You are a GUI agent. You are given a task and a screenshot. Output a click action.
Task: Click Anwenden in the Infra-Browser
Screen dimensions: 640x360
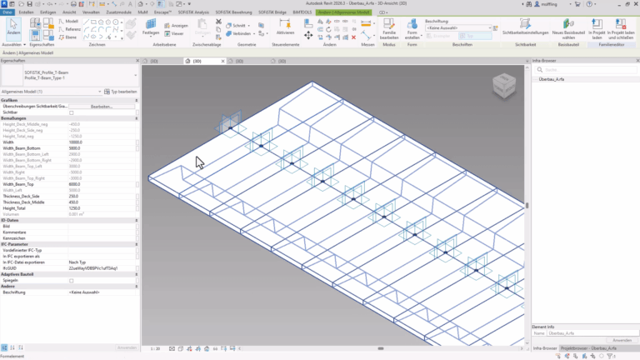pos(622,340)
